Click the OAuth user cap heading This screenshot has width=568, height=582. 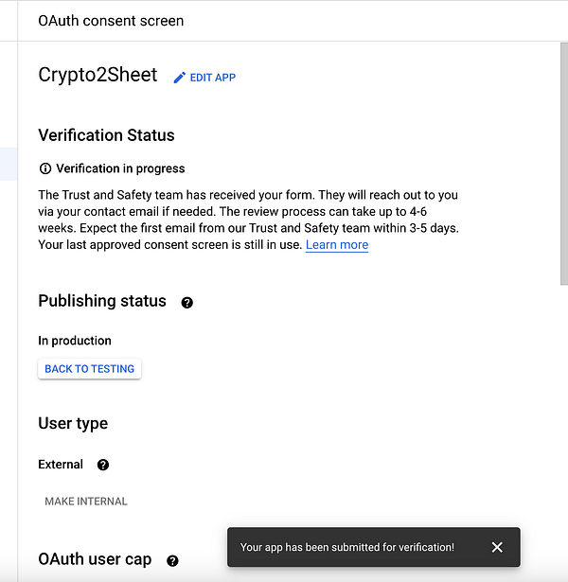[x=95, y=559]
